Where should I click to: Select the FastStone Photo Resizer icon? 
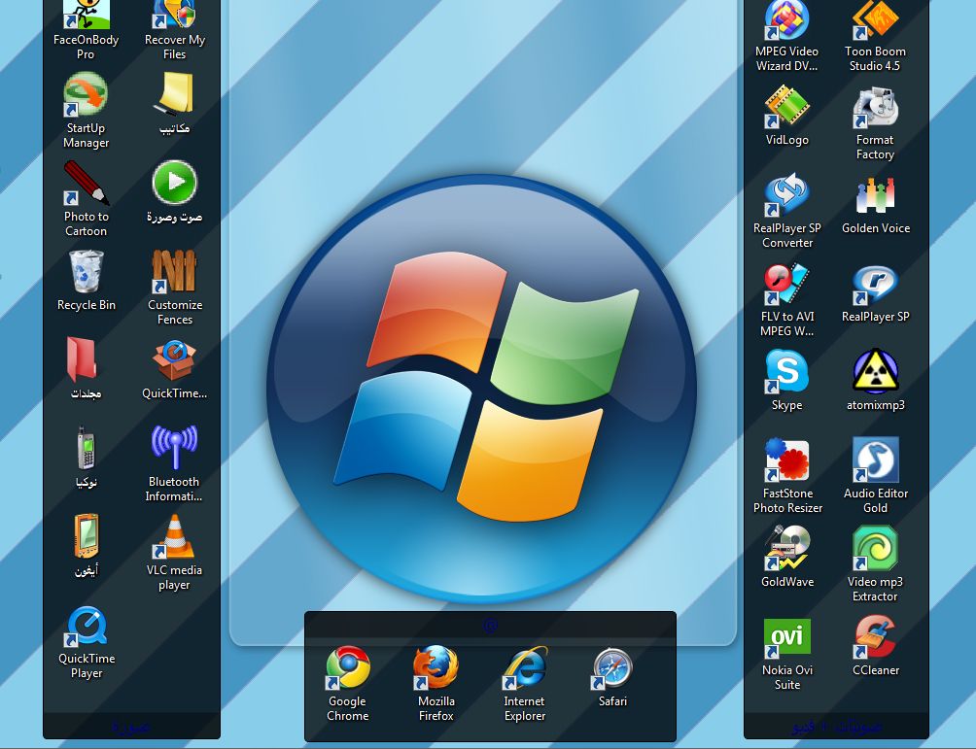(x=786, y=460)
